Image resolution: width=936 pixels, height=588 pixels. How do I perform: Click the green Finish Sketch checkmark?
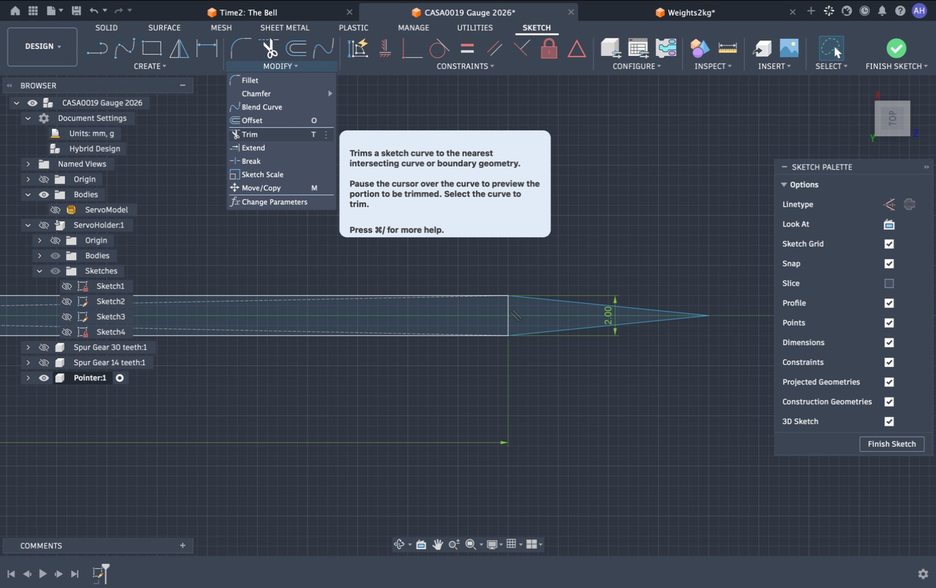(896, 48)
